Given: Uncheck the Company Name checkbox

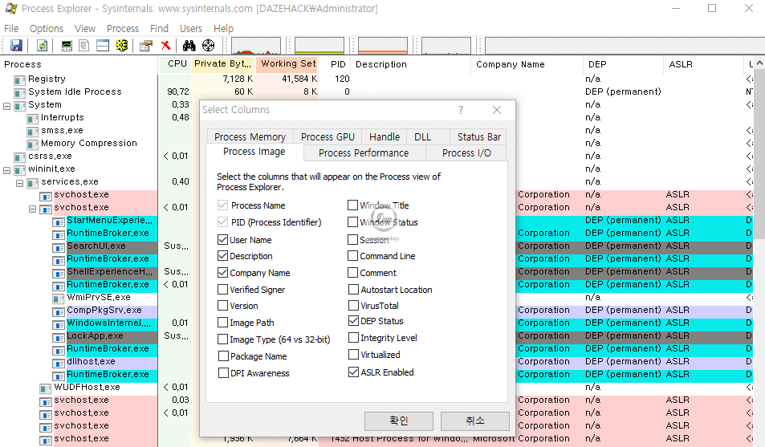Looking at the screenshot, I should pos(223,273).
